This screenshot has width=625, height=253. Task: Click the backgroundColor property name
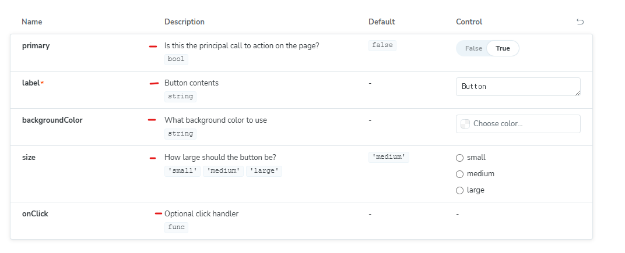[52, 120]
